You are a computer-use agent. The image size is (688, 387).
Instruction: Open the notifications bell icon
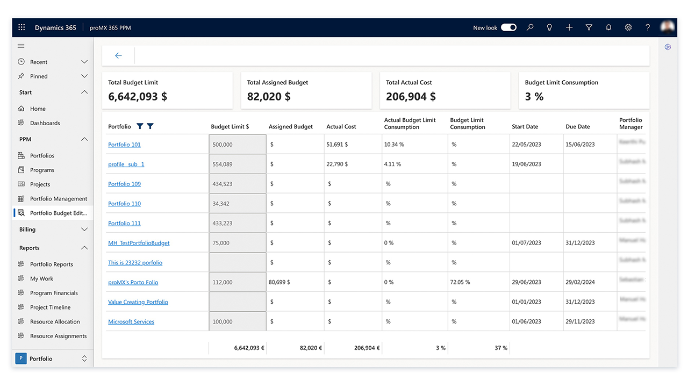click(x=608, y=27)
